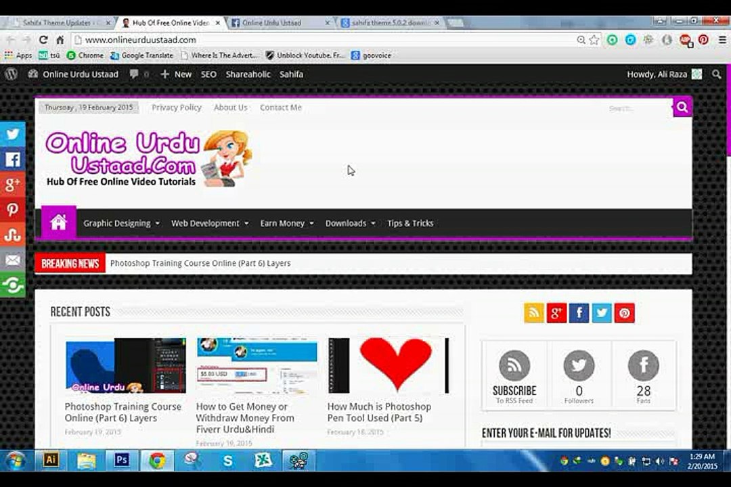Open the Unblock Youtube bookmark
731x487 pixels.
pos(305,55)
